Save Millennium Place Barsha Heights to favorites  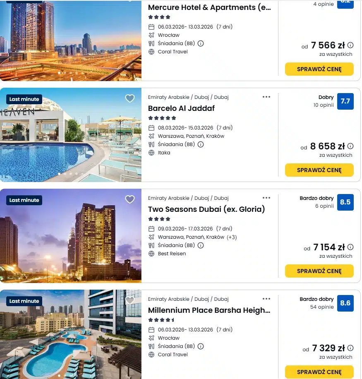pyautogui.click(x=130, y=300)
